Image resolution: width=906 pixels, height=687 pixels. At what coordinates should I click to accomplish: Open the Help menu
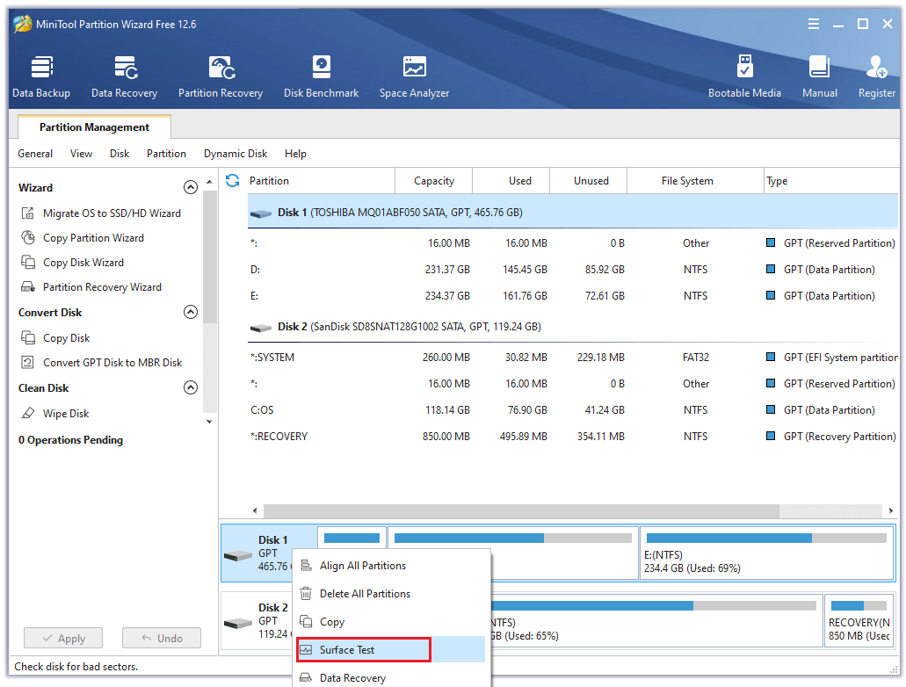click(295, 154)
